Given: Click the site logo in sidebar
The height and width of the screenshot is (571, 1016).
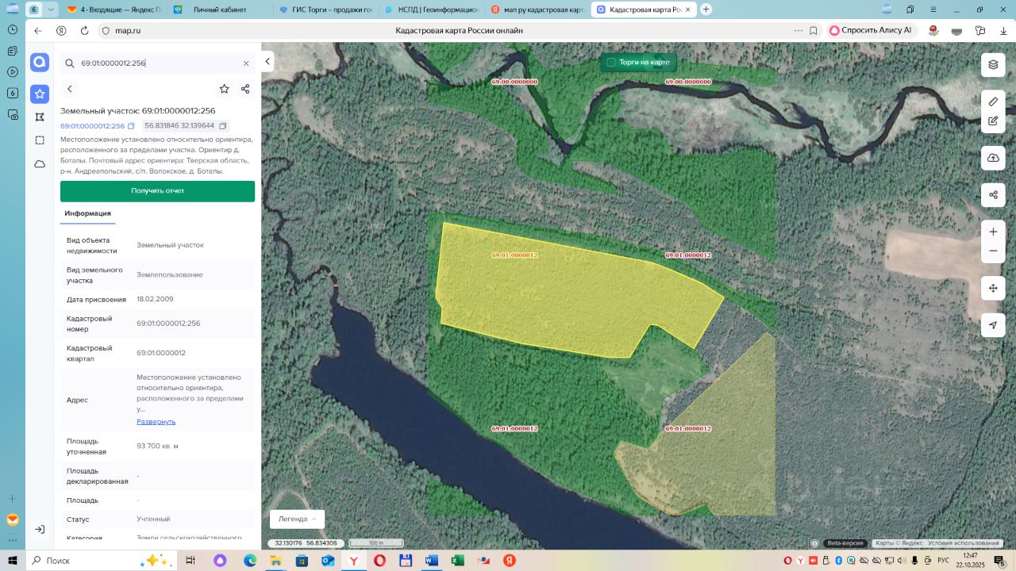Looking at the screenshot, I should [x=40, y=63].
